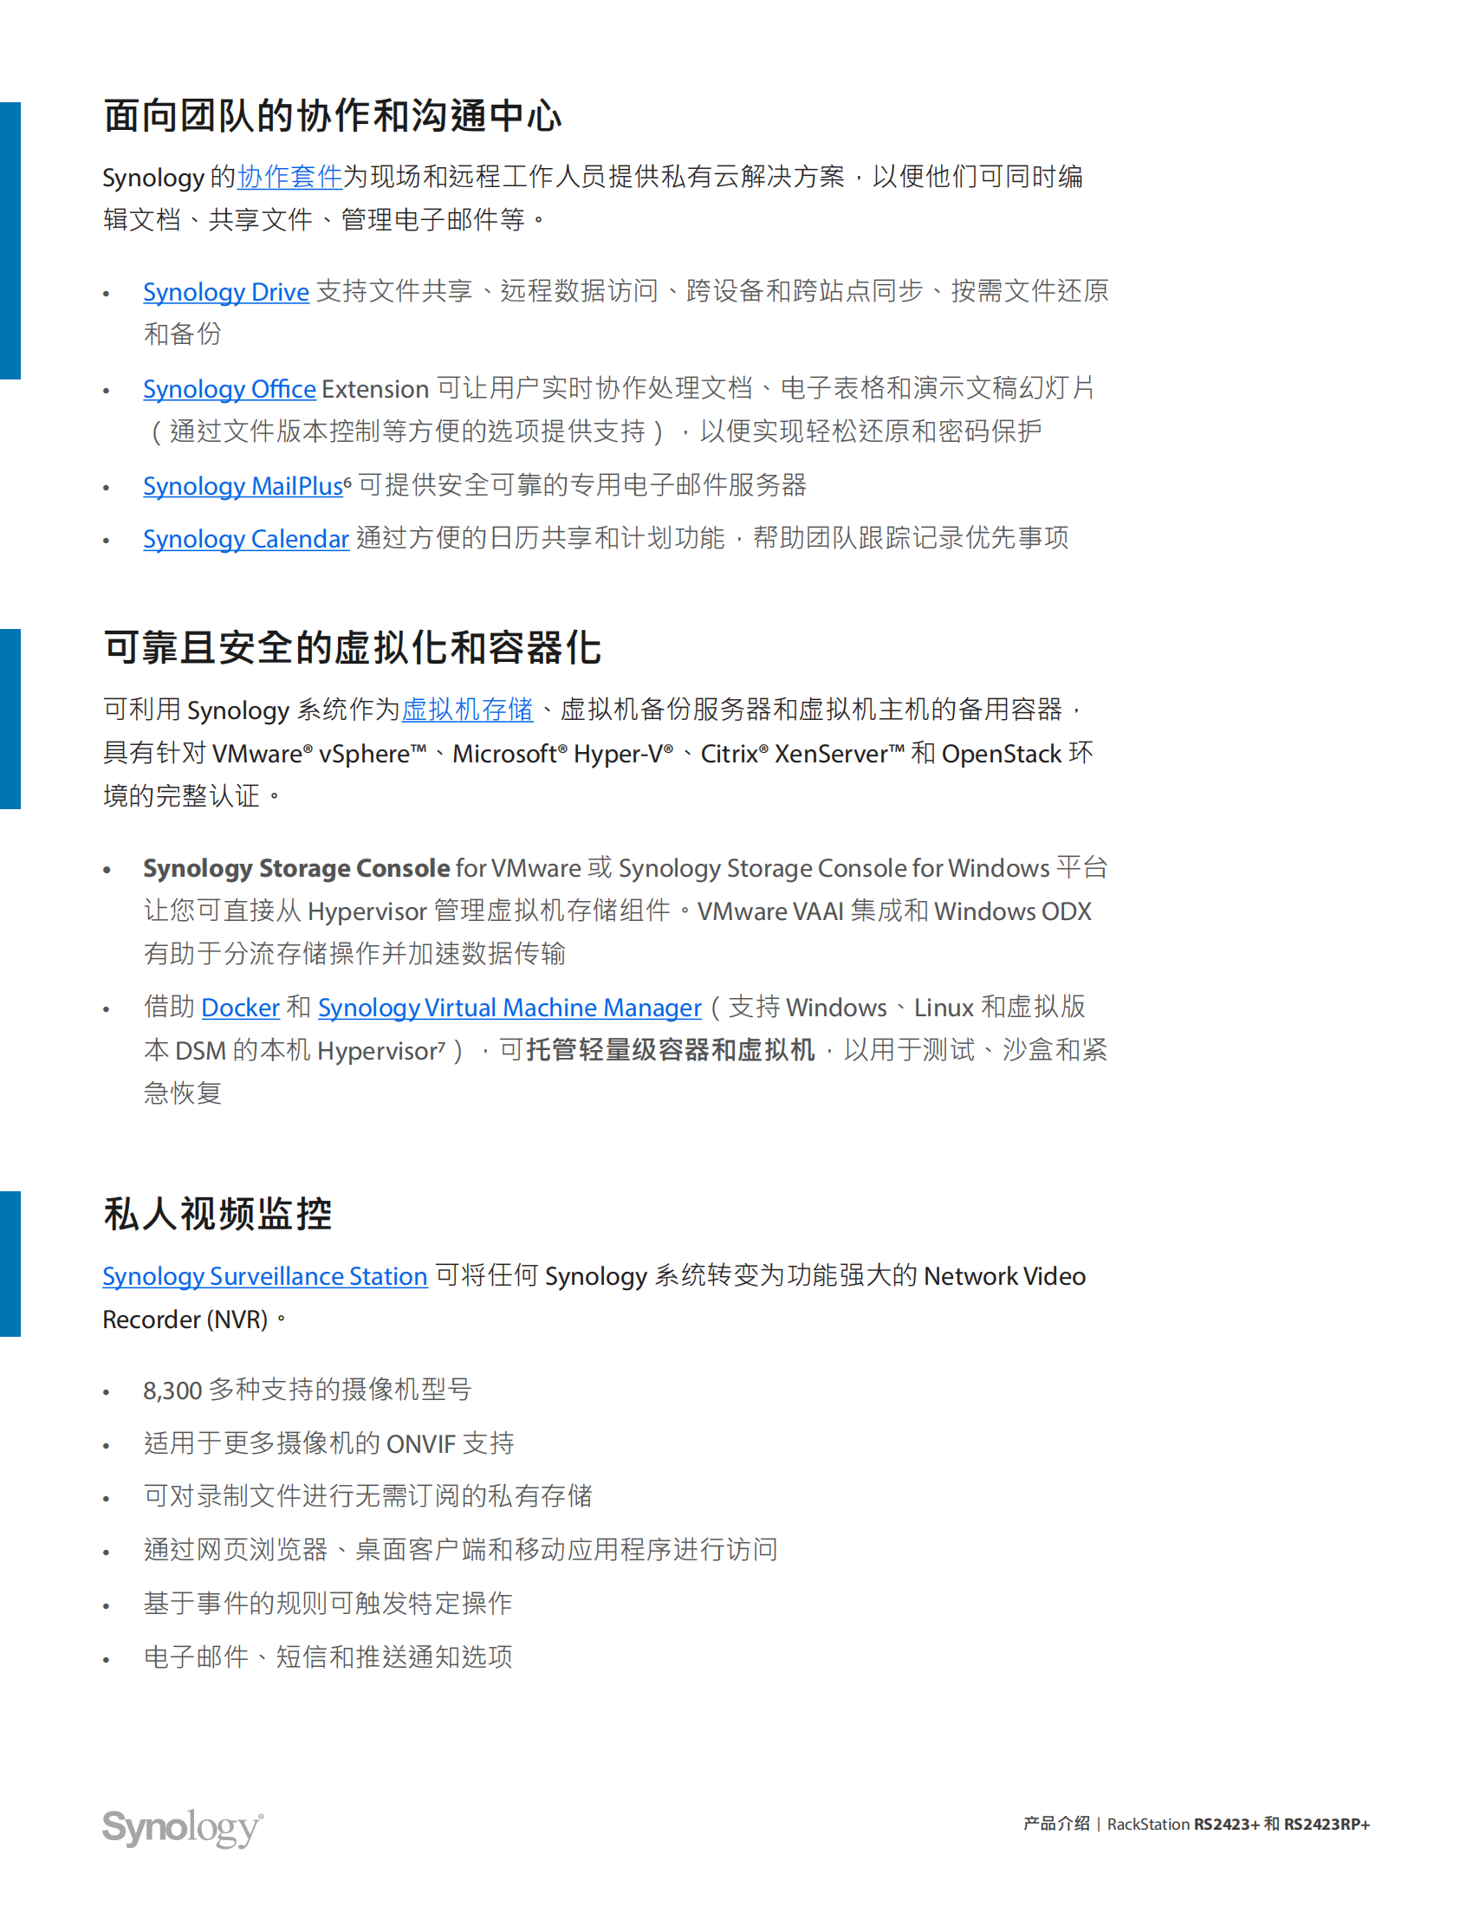Click text VMware vSphere in paragraph
The image size is (1473, 1906).
(x=320, y=753)
